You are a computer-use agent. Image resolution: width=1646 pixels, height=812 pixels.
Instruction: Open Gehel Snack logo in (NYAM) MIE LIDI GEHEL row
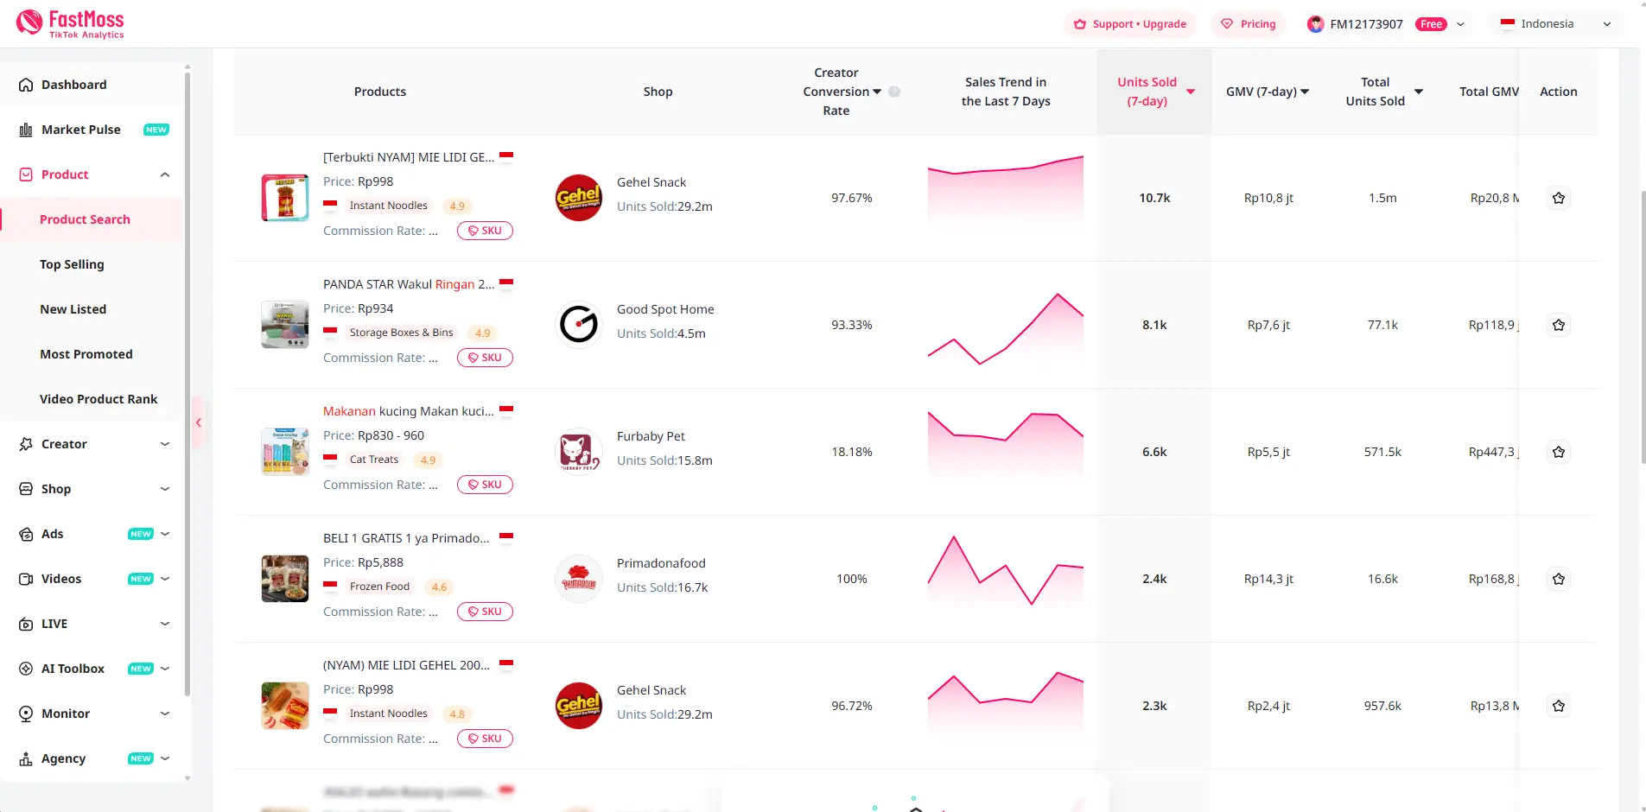pos(579,706)
